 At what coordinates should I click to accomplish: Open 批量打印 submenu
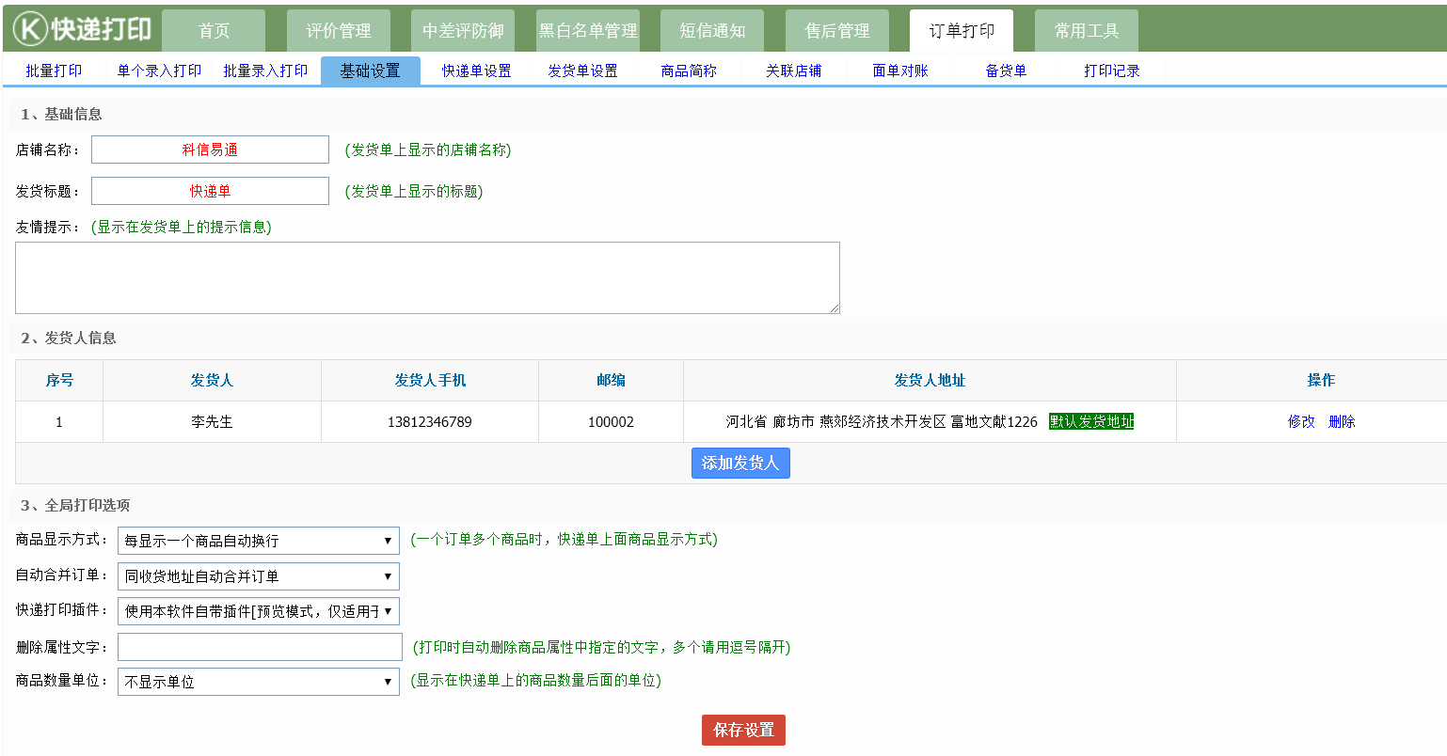[54, 71]
